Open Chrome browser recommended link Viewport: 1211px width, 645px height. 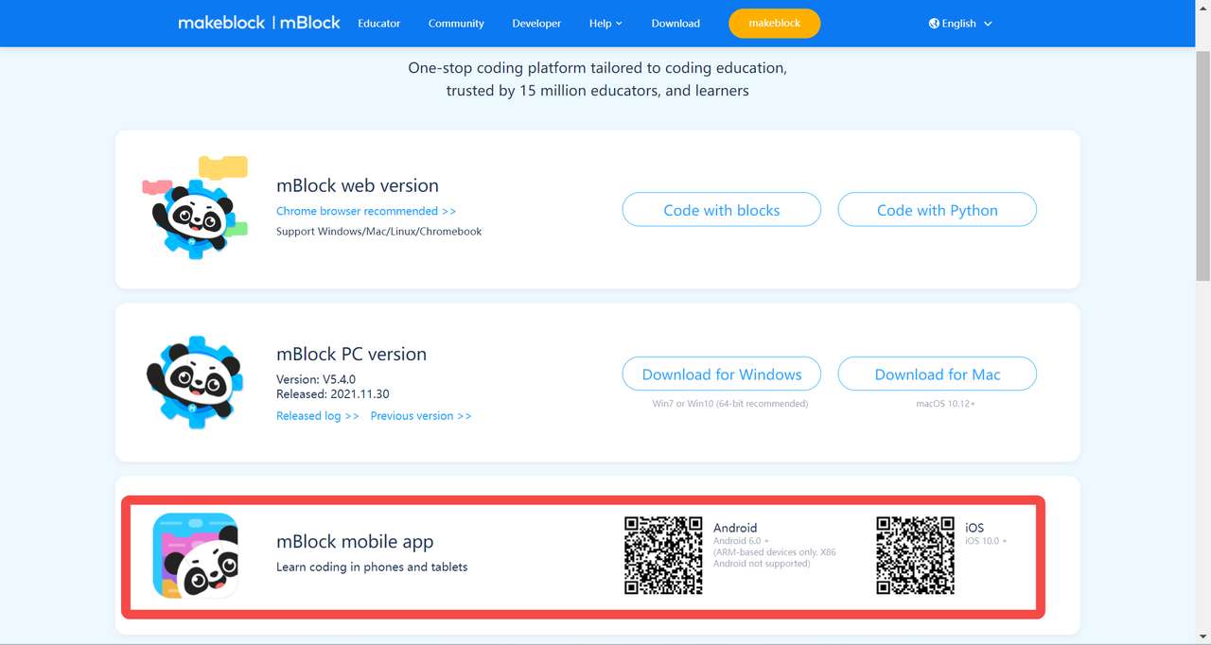[366, 211]
